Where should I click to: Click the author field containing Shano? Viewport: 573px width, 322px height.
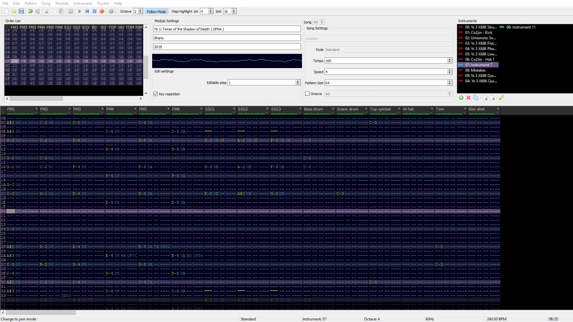tap(227, 38)
